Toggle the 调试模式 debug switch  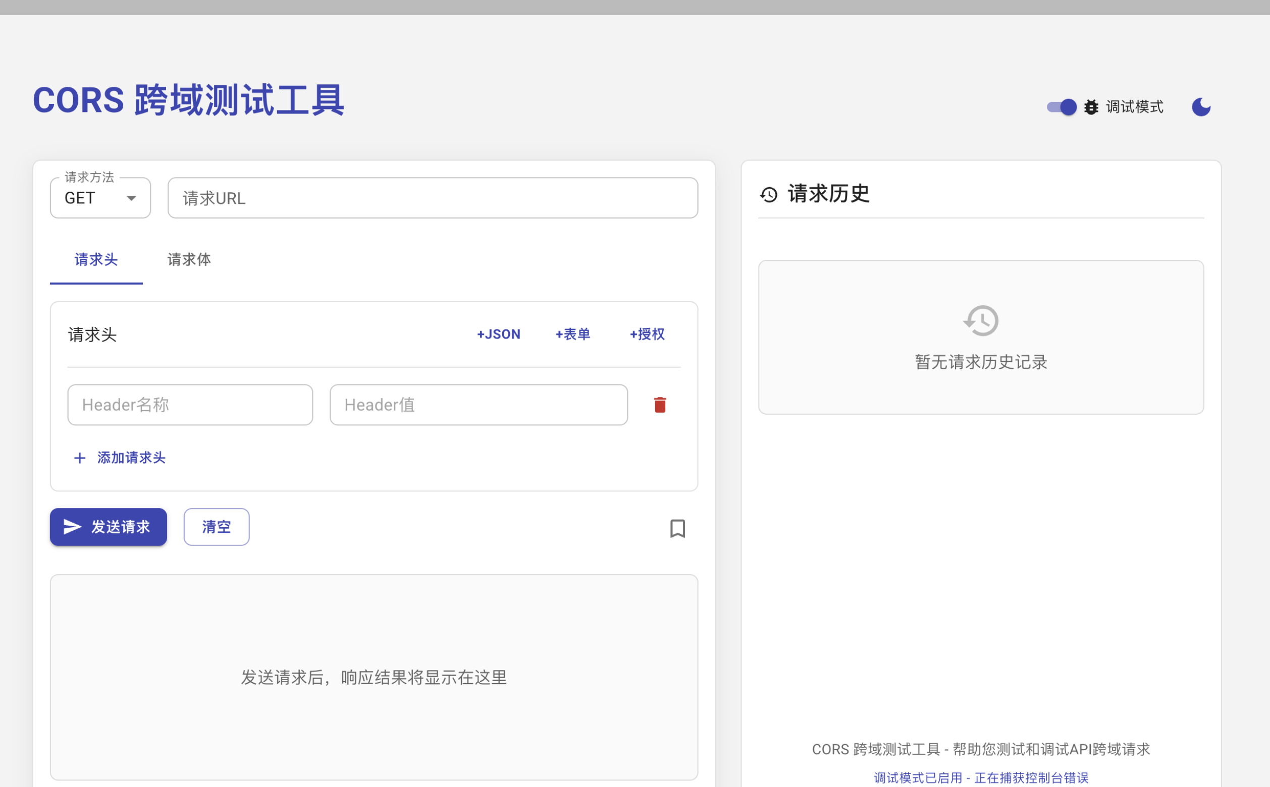click(x=1061, y=107)
